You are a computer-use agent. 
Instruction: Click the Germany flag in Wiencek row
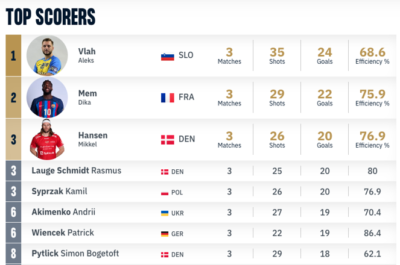[165, 234]
